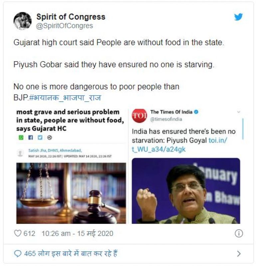Click the 465 लोग इस बारे में बात कर रहे हैं link
The height and width of the screenshot is (266, 256).
(71, 254)
